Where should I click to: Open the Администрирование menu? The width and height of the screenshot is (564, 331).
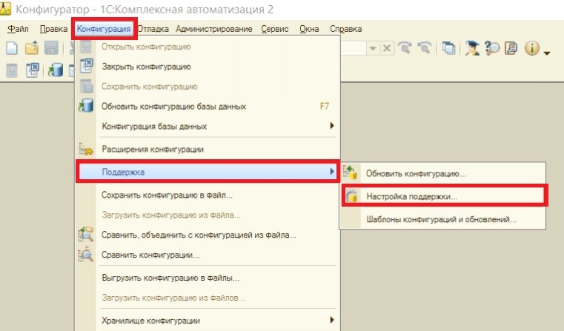[214, 29]
